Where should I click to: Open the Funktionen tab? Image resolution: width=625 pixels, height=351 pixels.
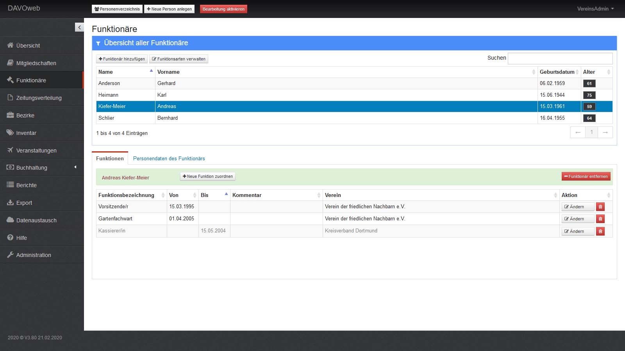[110, 158]
